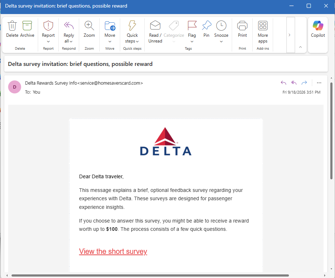Click the Reply all icon

69,26
